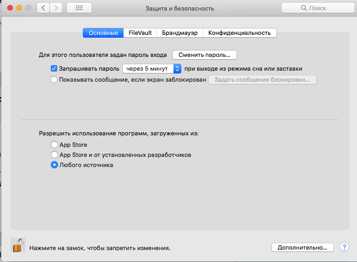The image size is (357, 262).
Task: Open "Дополнительно..." settings
Action: pyautogui.click(x=303, y=247)
